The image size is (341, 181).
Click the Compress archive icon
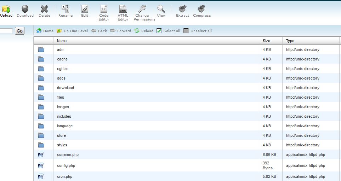(x=202, y=9)
